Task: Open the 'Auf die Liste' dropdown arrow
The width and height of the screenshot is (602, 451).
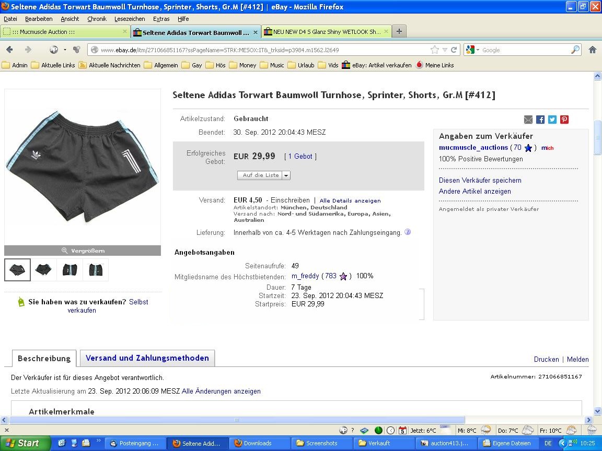Action: 286,175
